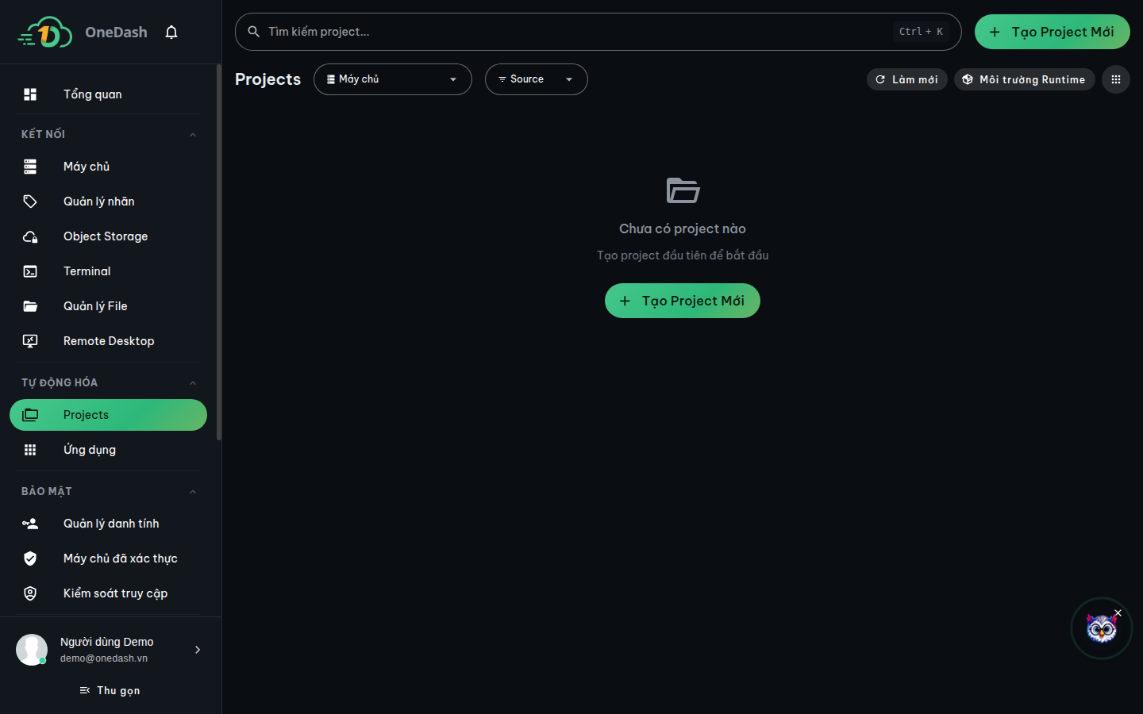Click the Kiểm soát truy cập shield icon
1143x714 pixels.
(x=30, y=593)
